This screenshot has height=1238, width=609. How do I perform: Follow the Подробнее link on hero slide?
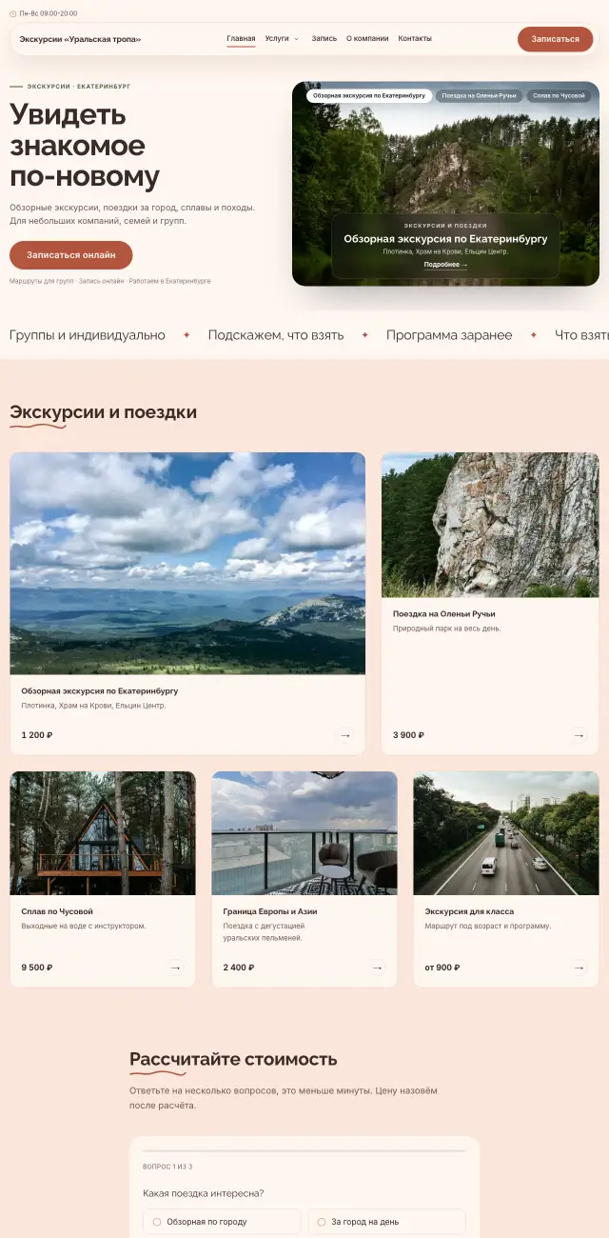445,265
